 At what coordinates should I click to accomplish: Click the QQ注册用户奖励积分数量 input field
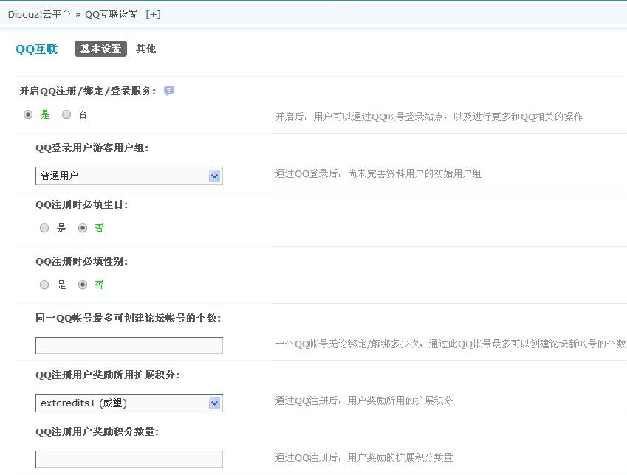tap(129, 459)
